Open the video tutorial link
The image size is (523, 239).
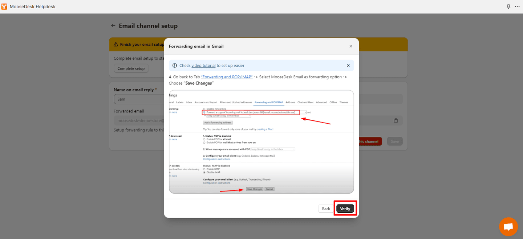[x=203, y=66]
